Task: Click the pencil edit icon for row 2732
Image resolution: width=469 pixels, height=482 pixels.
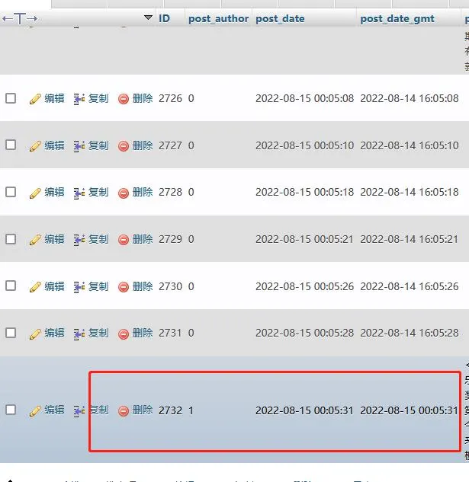Action: coord(35,411)
